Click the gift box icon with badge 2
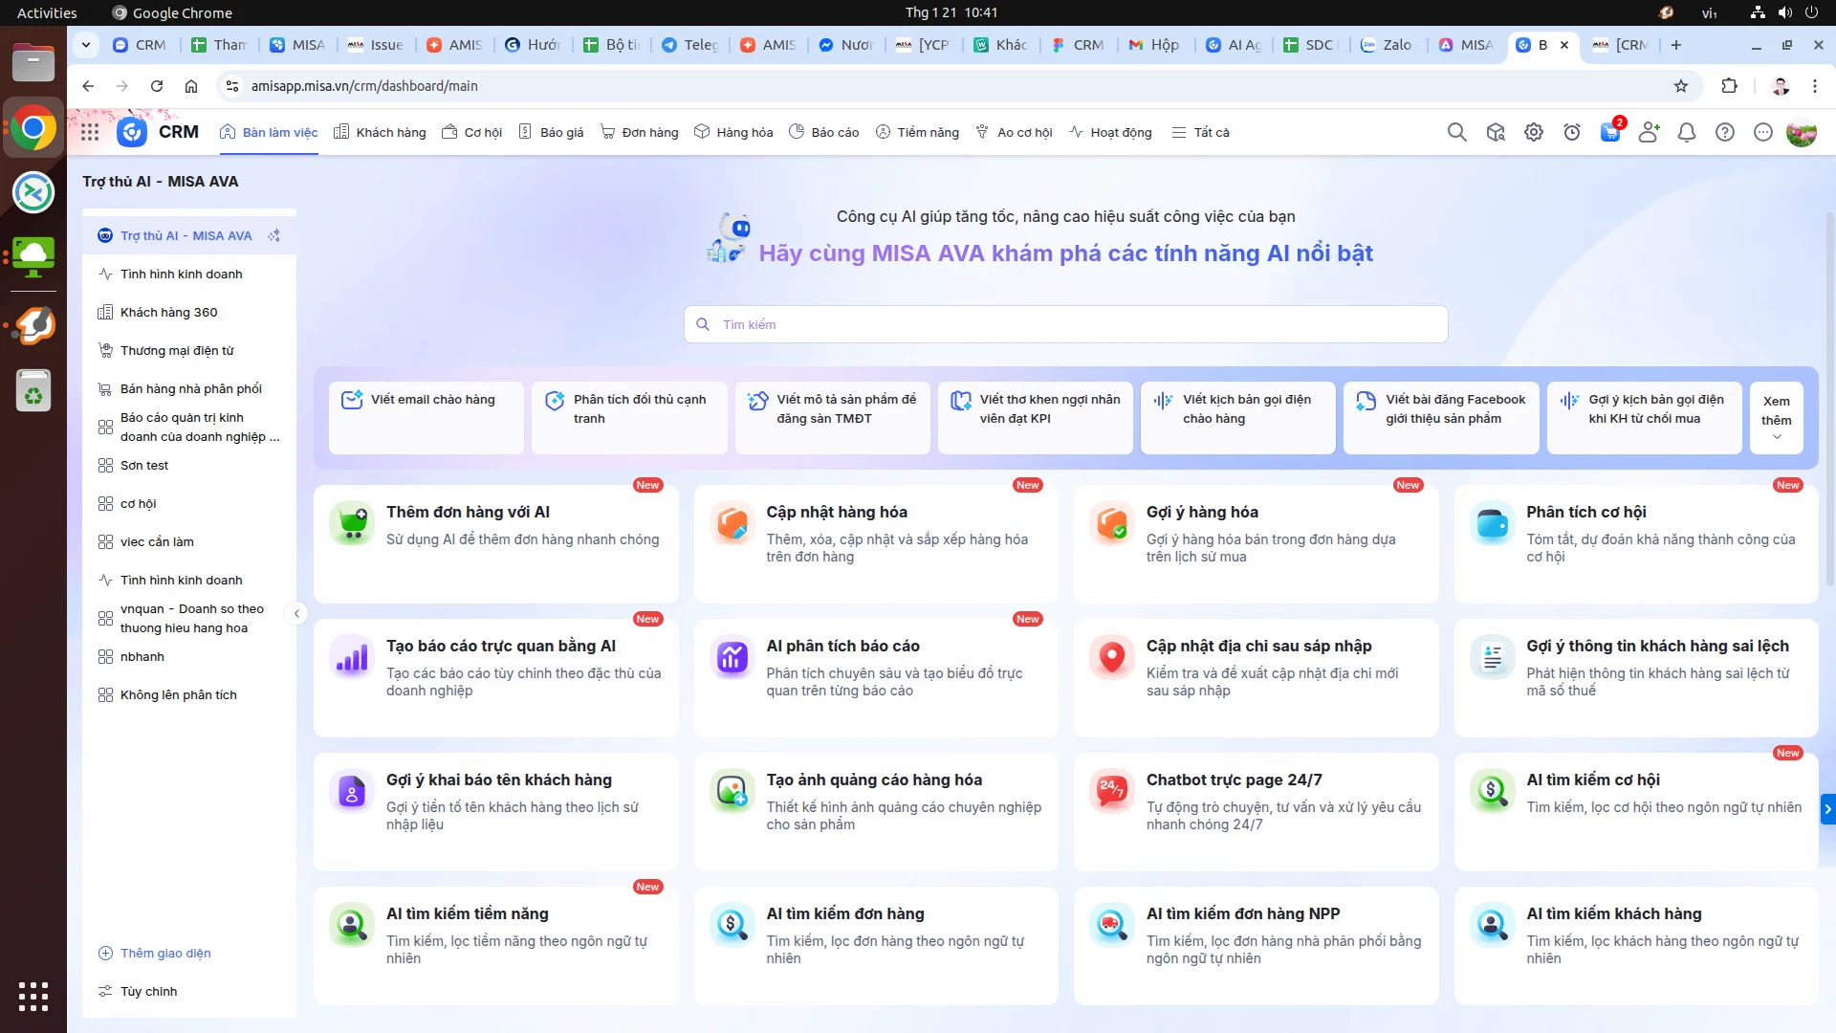This screenshot has height=1033, width=1836. [1610, 134]
